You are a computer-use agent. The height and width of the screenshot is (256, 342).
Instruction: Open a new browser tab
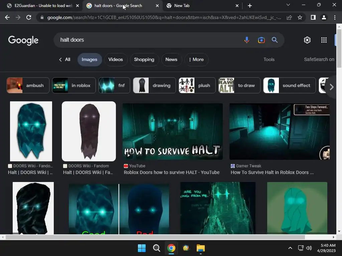point(250,6)
